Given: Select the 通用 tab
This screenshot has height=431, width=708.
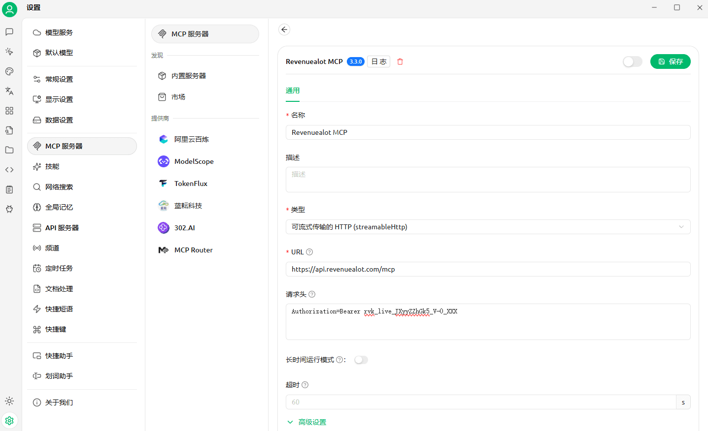Looking at the screenshot, I should pos(293,91).
